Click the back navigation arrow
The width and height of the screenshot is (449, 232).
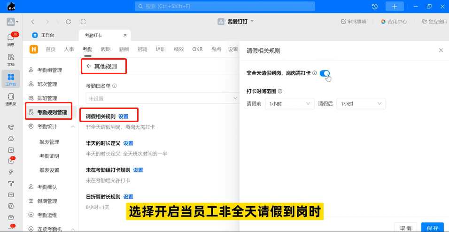(x=33, y=22)
